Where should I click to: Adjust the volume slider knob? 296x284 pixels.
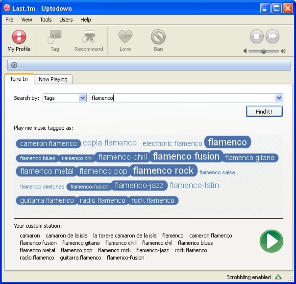point(264,51)
